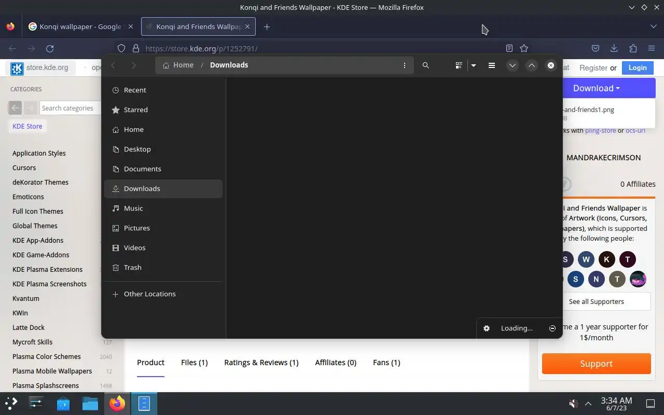This screenshot has width=664, height=415.
Task: Open the path bar three-dot menu
Action: pyautogui.click(x=405, y=65)
